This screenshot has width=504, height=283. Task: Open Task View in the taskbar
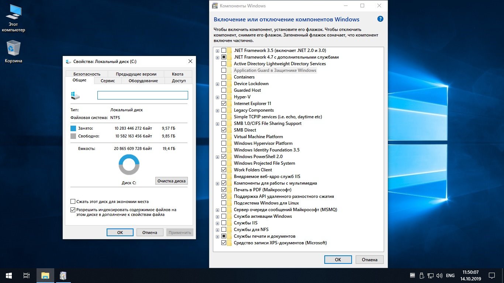(x=27, y=275)
